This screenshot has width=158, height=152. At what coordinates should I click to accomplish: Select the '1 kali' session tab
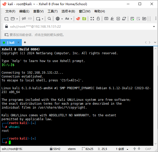click(x=11, y=43)
